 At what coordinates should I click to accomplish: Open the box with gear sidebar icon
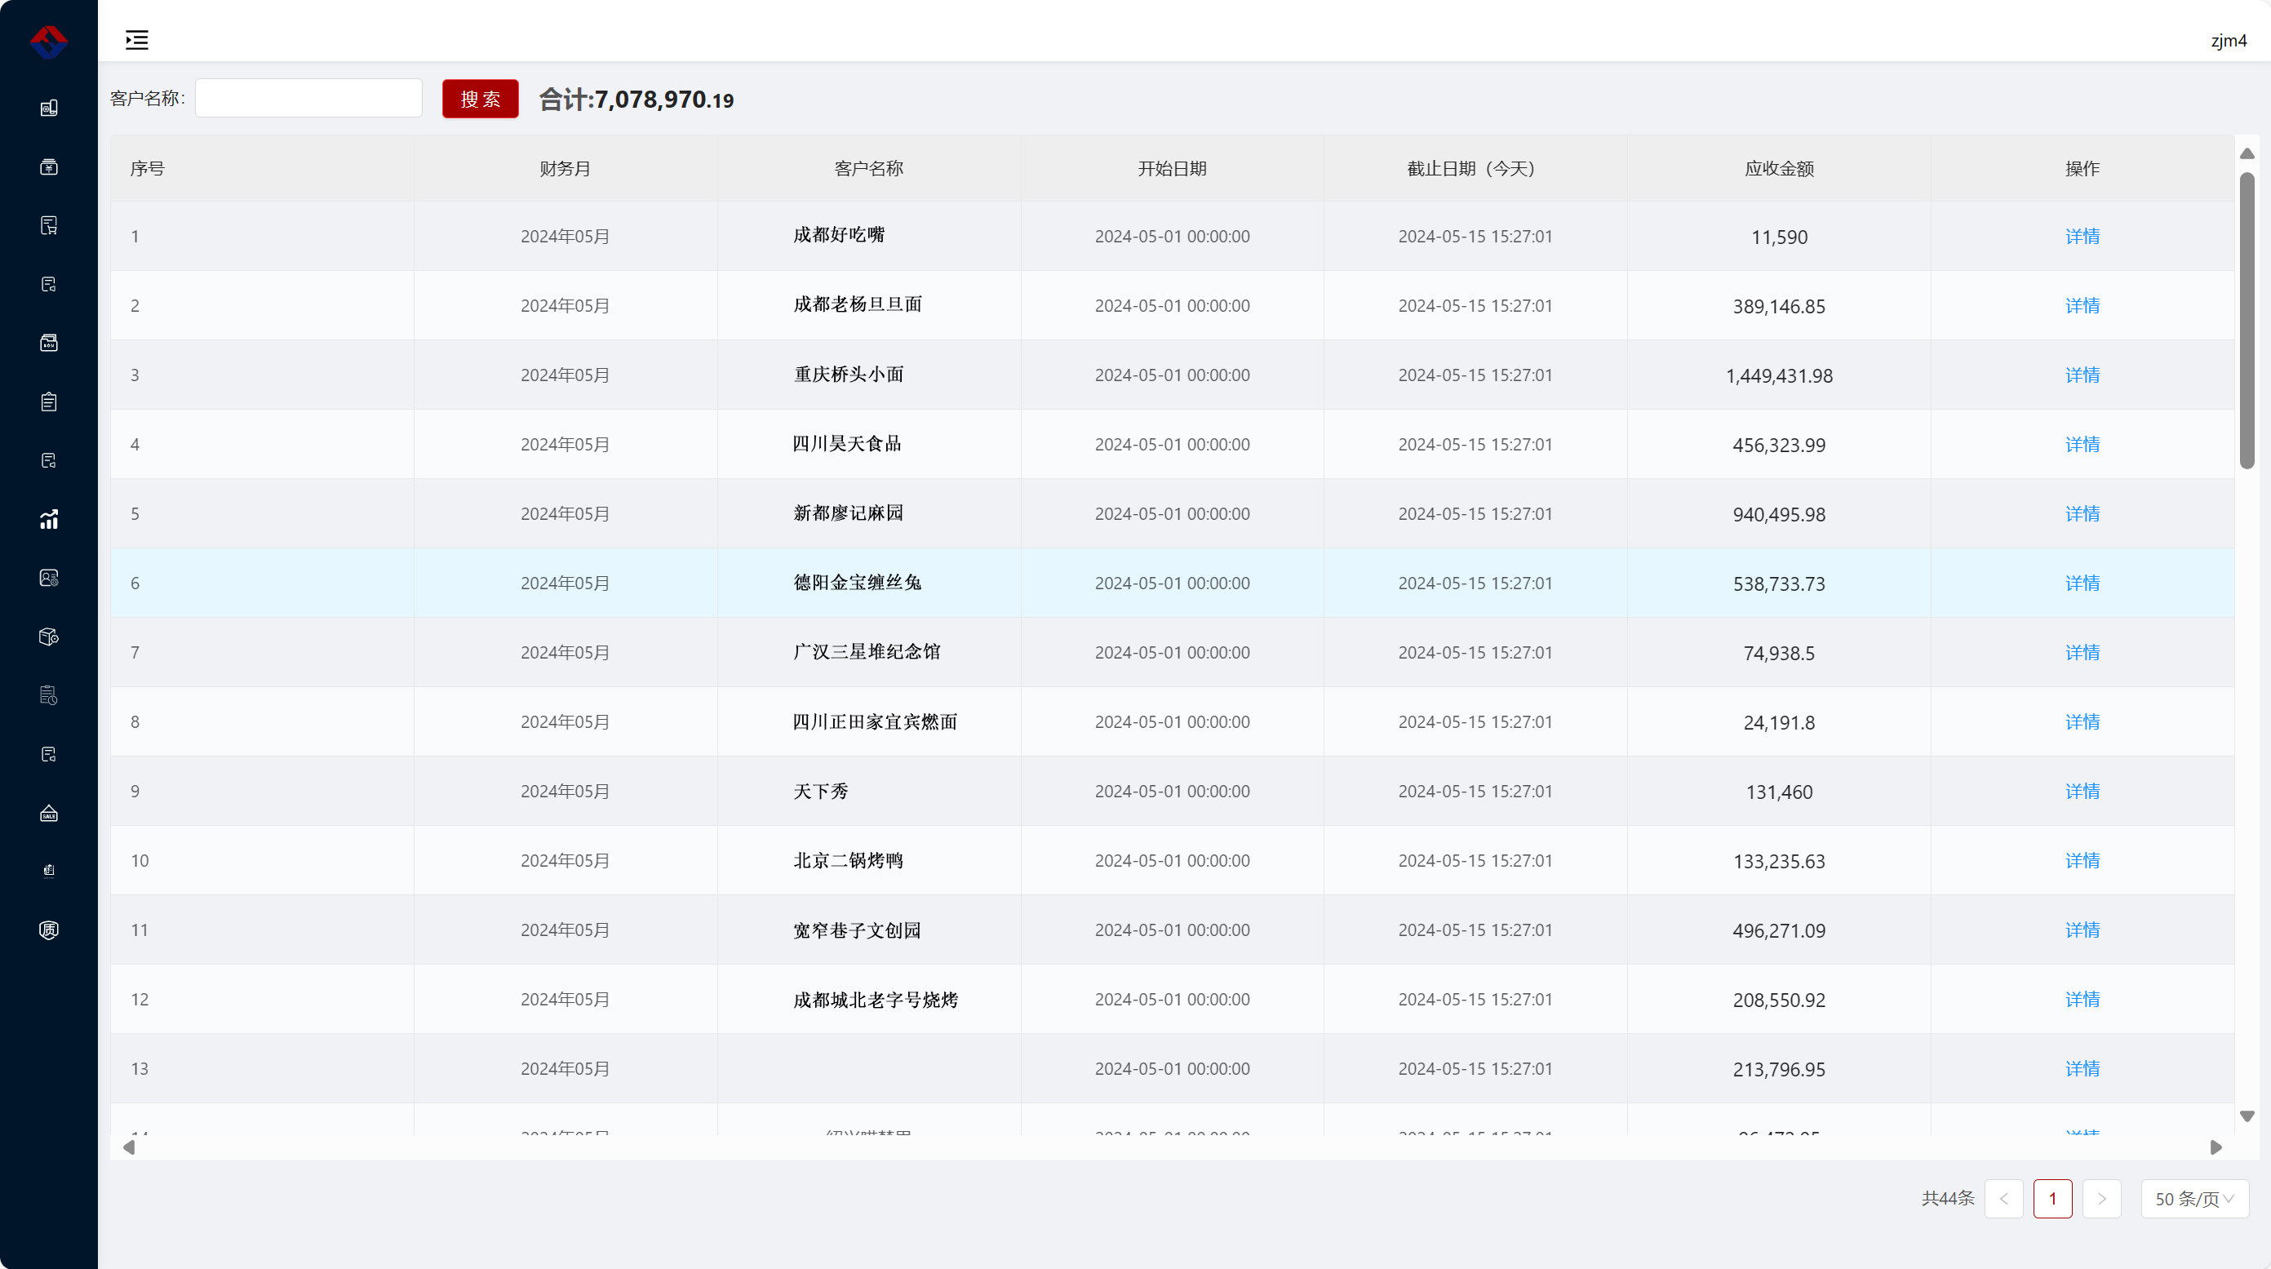point(48,637)
